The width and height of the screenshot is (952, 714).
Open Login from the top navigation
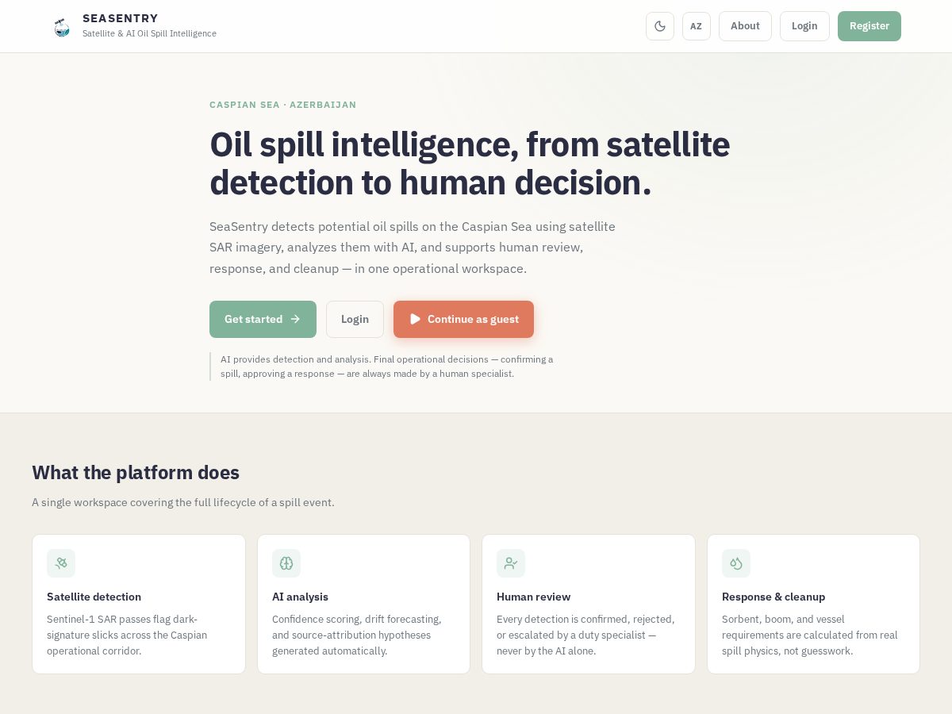pos(804,26)
